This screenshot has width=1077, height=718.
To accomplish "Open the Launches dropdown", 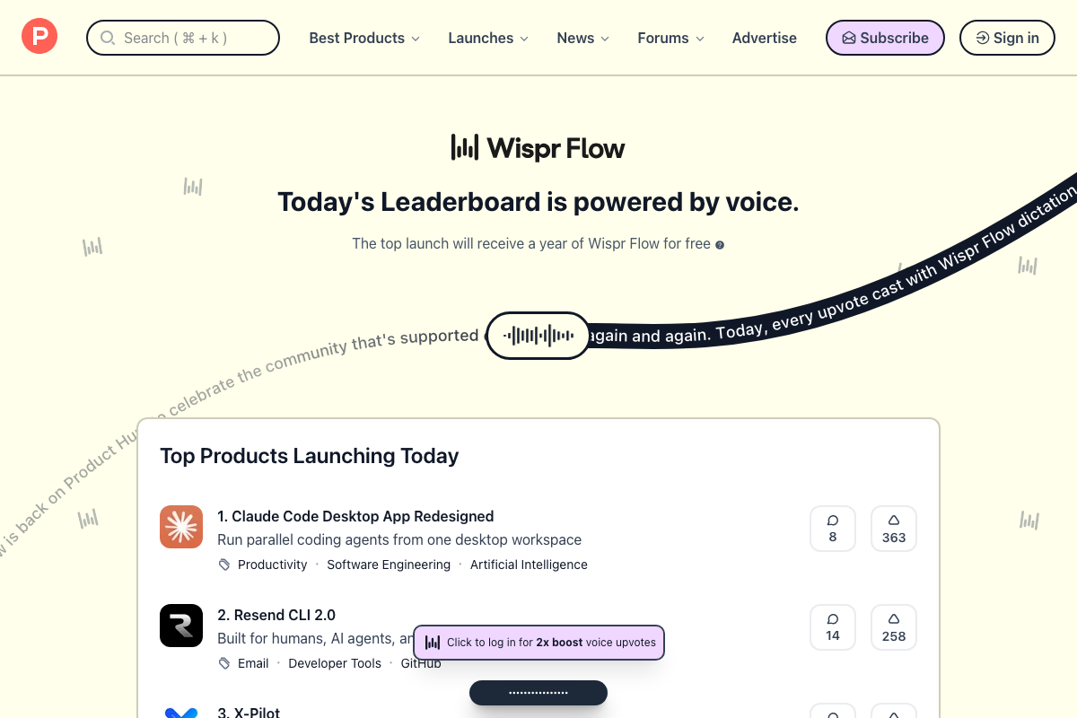I will 487,38.
